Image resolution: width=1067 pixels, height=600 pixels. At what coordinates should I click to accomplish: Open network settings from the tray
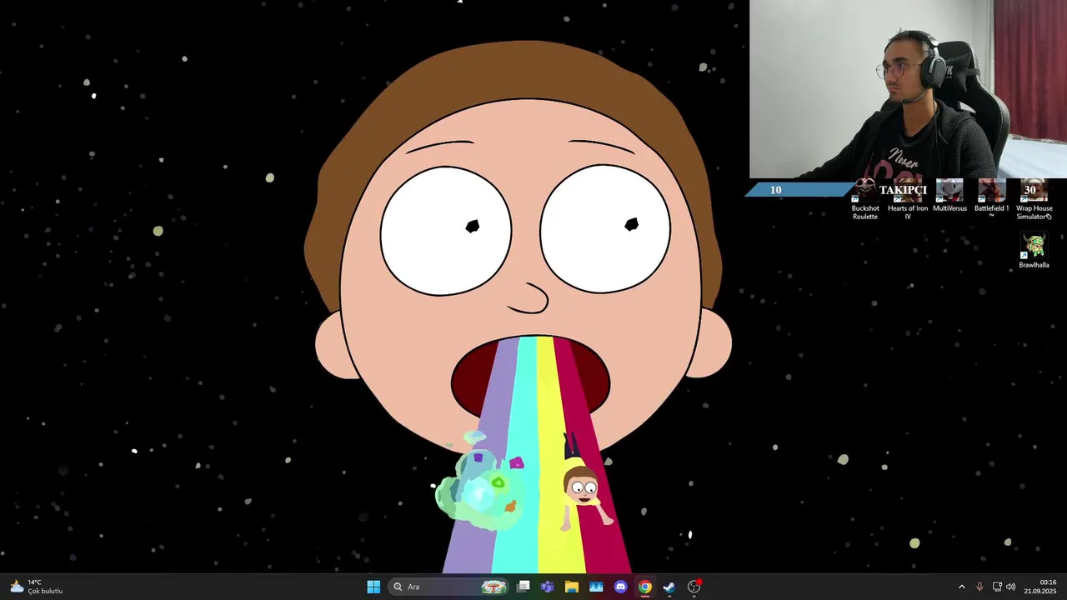[997, 587]
